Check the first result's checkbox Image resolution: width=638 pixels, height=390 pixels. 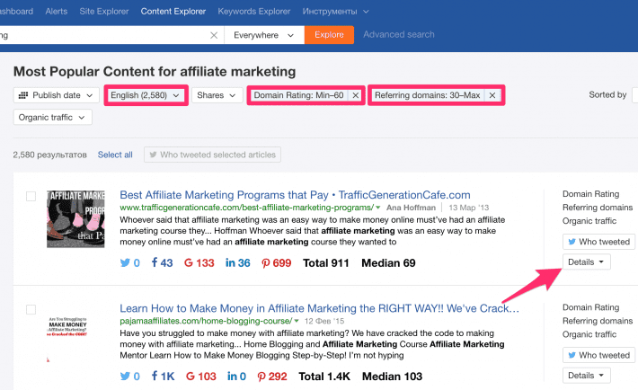(x=31, y=196)
